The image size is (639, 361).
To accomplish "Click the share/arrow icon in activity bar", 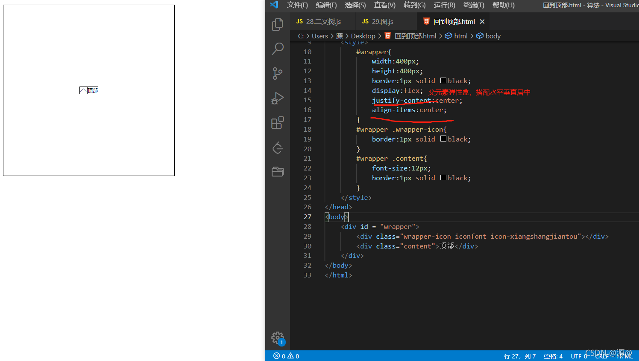I will pyautogui.click(x=278, y=147).
